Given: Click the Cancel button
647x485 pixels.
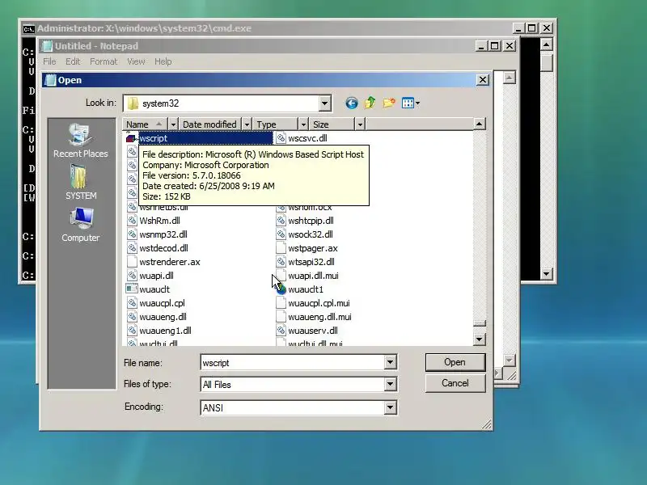Looking at the screenshot, I should click(455, 383).
